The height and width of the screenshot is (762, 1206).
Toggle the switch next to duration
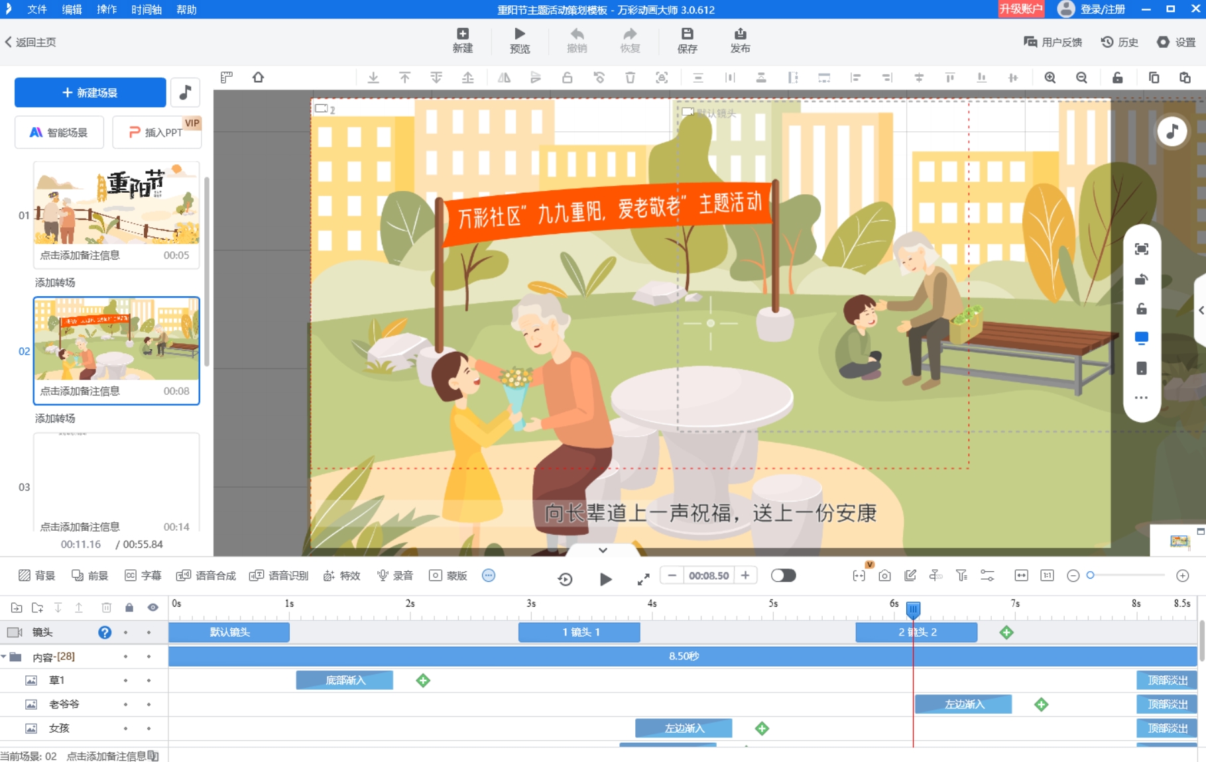click(783, 575)
